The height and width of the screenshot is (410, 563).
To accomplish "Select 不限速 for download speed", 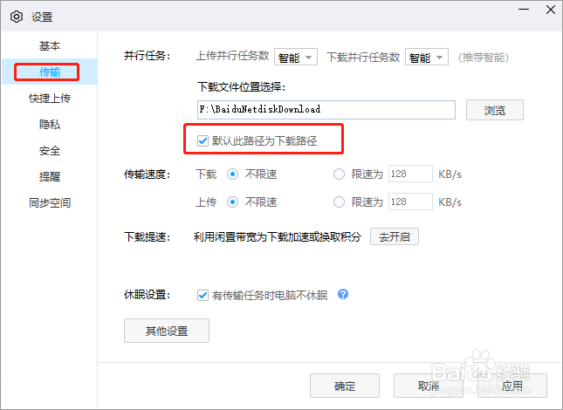I will (232, 174).
